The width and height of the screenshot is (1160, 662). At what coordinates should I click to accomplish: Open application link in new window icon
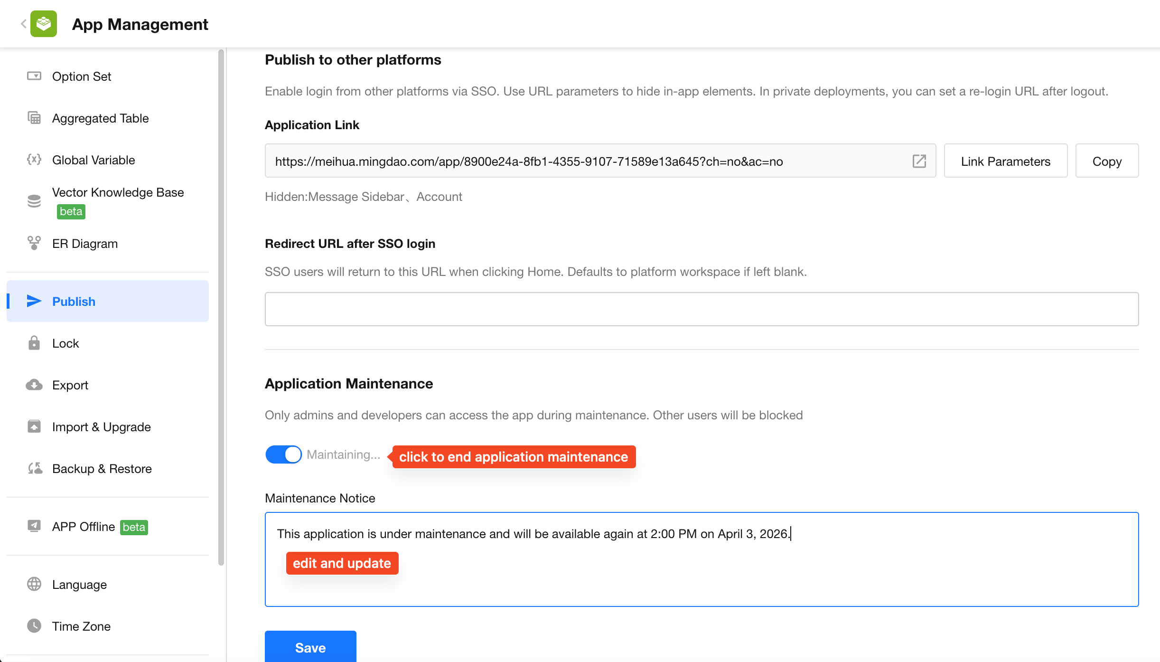(x=919, y=161)
